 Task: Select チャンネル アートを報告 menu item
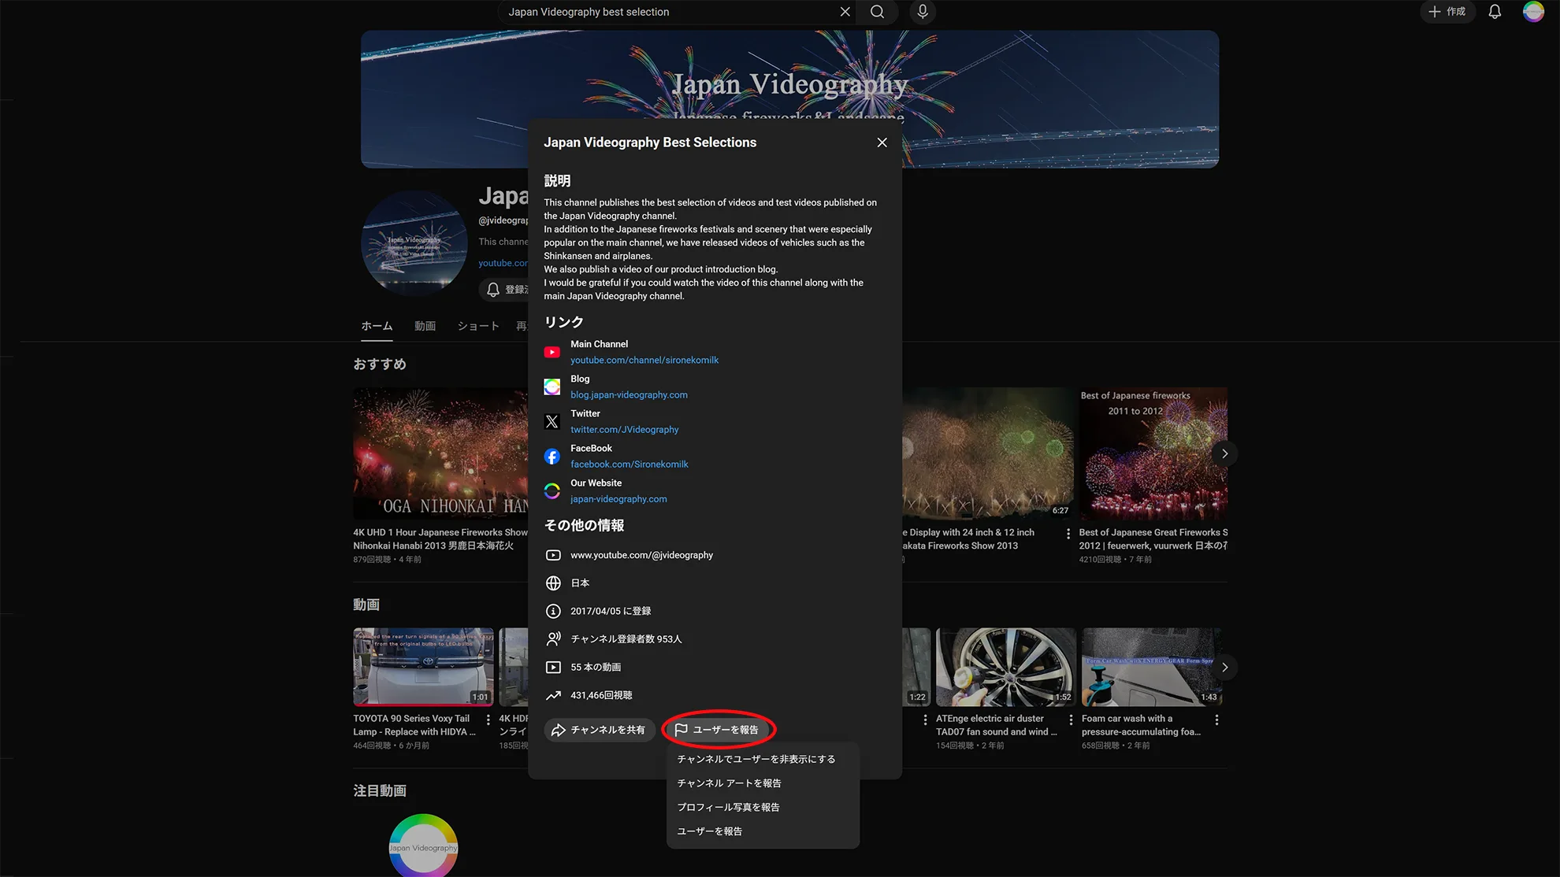tap(763, 783)
